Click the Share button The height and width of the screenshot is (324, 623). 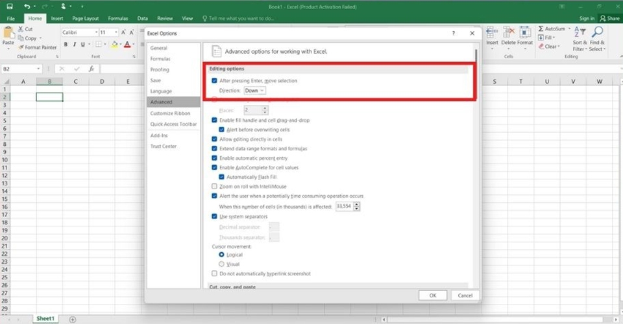(610, 18)
